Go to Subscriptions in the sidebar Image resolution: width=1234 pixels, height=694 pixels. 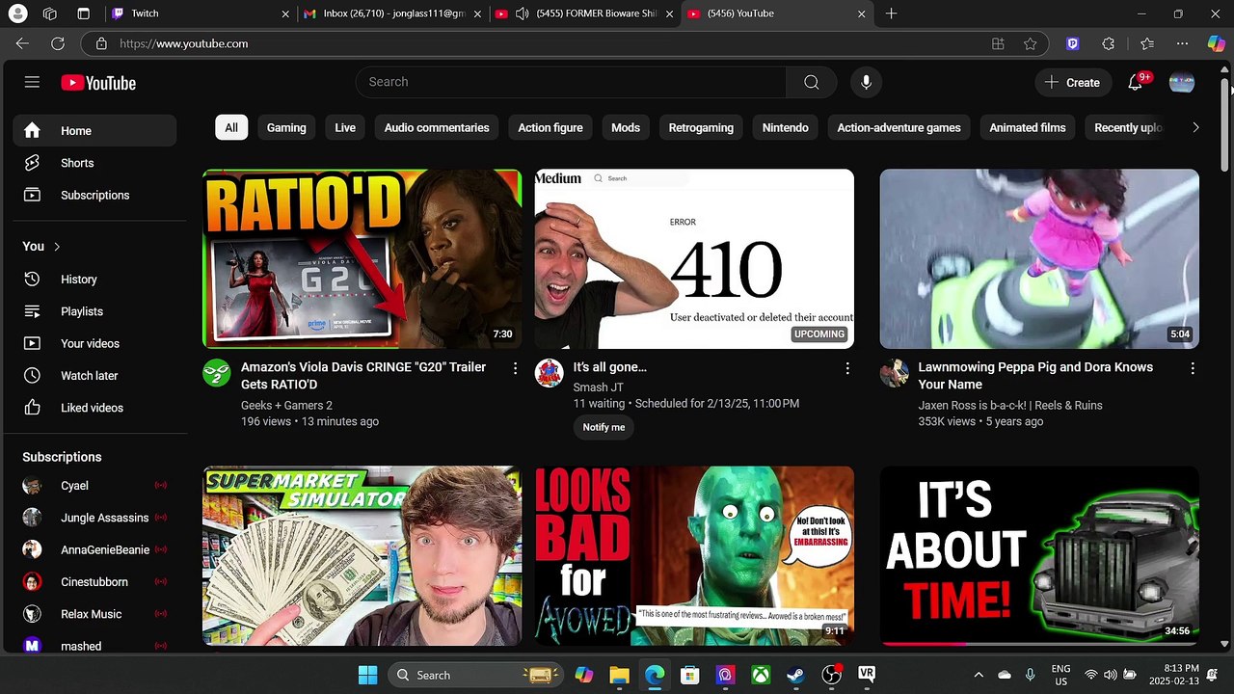(x=94, y=195)
